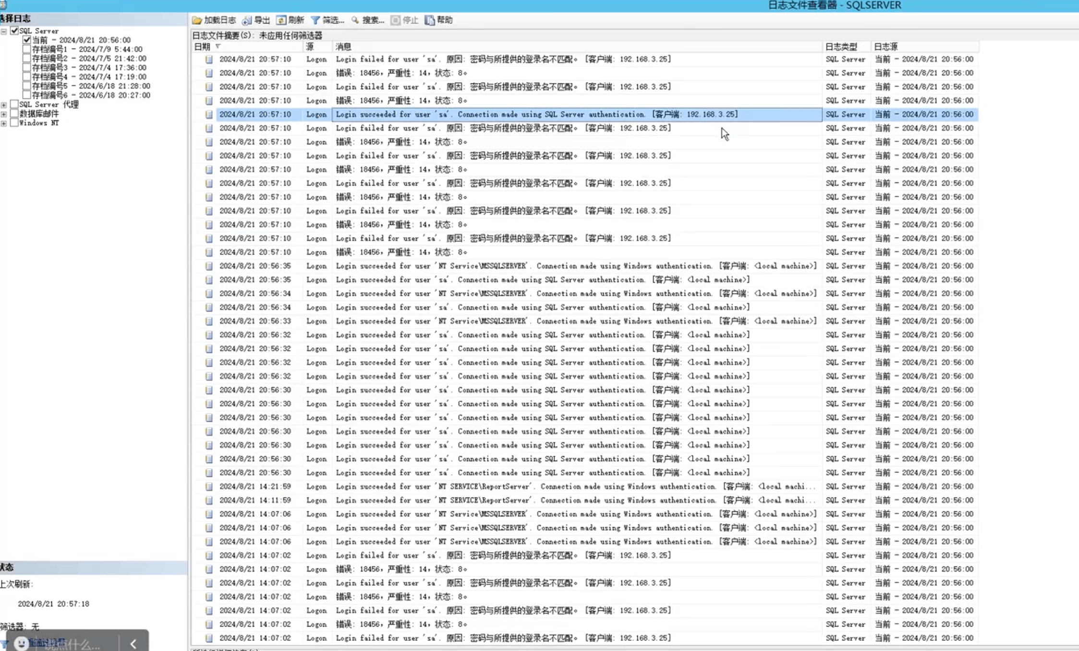
Task: Click log entry icon of 20:56:33 row
Action: tap(209, 321)
